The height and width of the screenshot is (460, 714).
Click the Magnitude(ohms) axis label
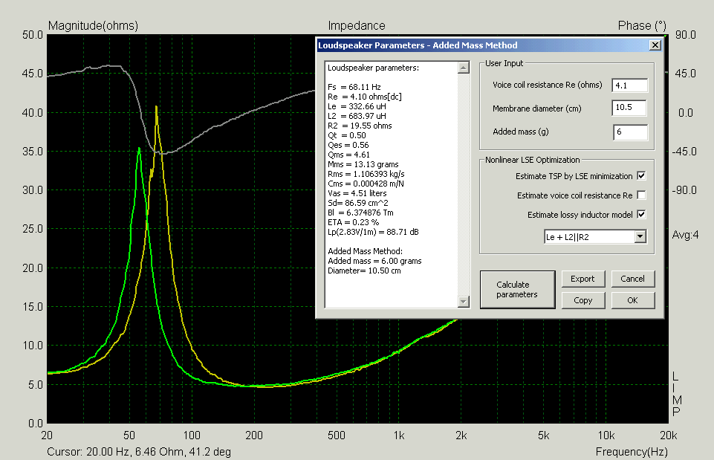click(93, 25)
